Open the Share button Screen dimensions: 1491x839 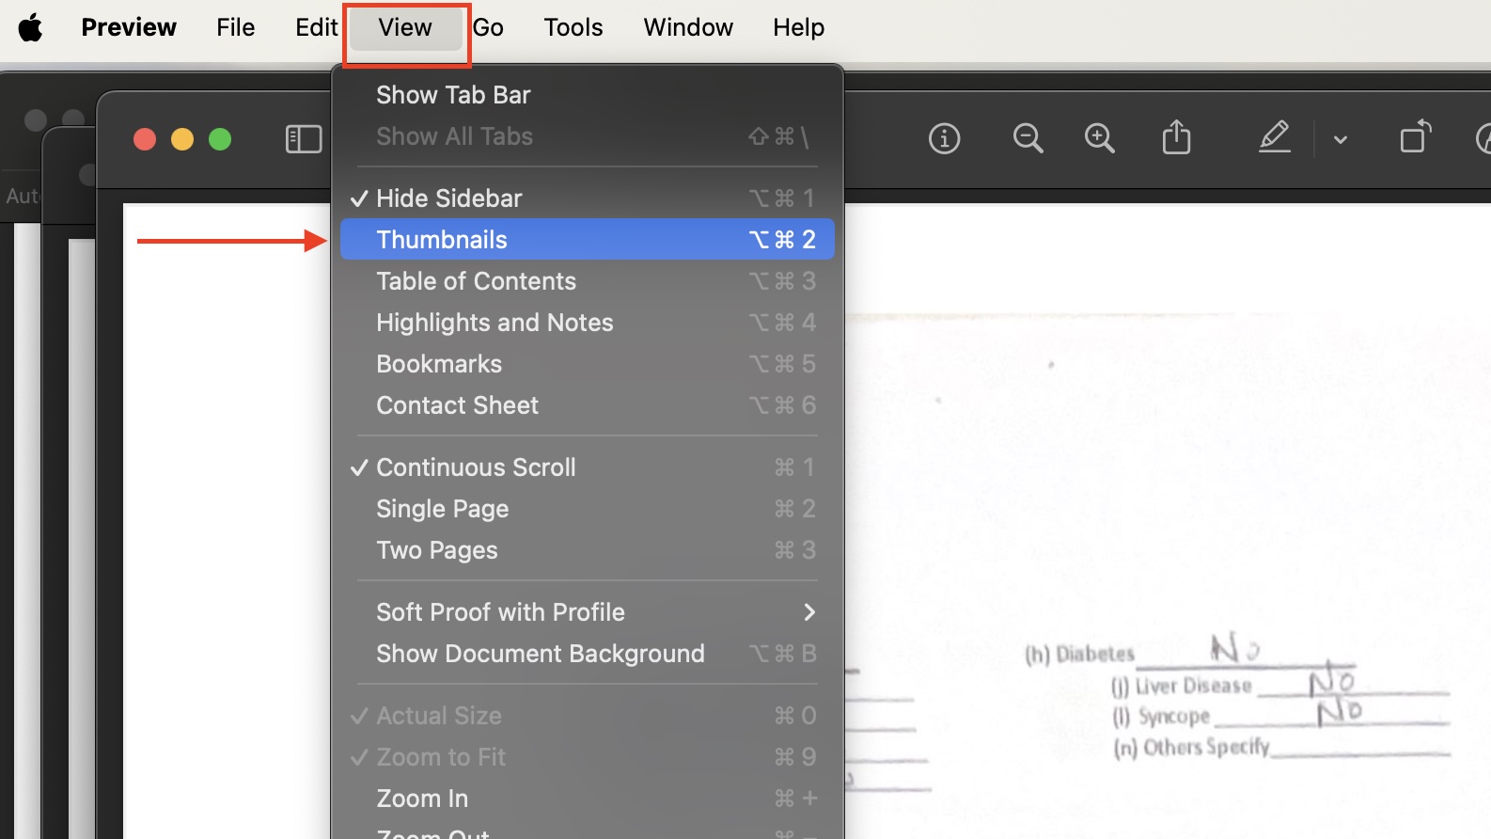coord(1176,137)
